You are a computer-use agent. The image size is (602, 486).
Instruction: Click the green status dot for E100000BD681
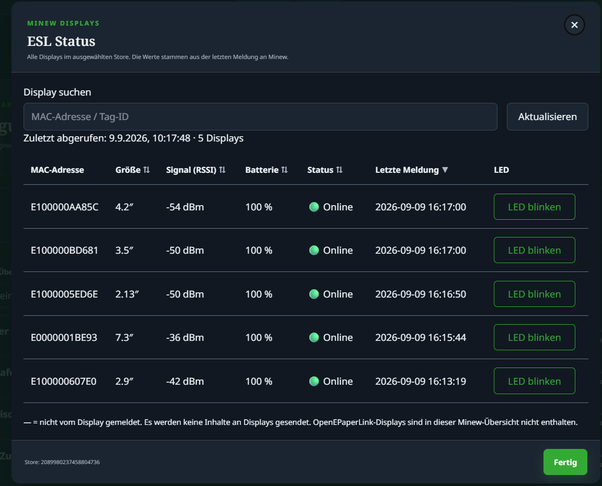314,251
